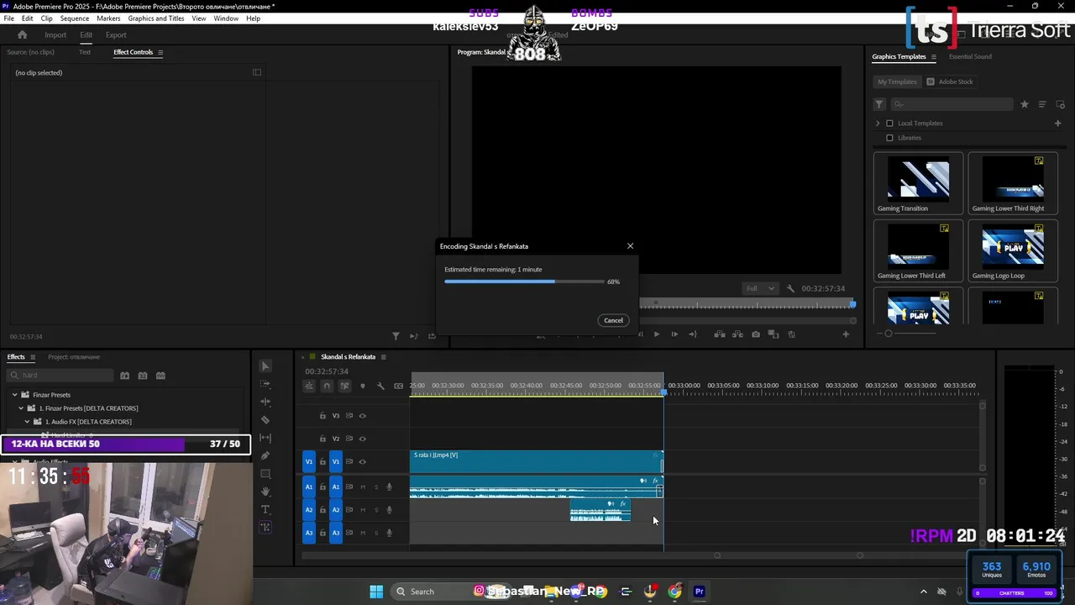Mute audio track A1

pyautogui.click(x=363, y=487)
